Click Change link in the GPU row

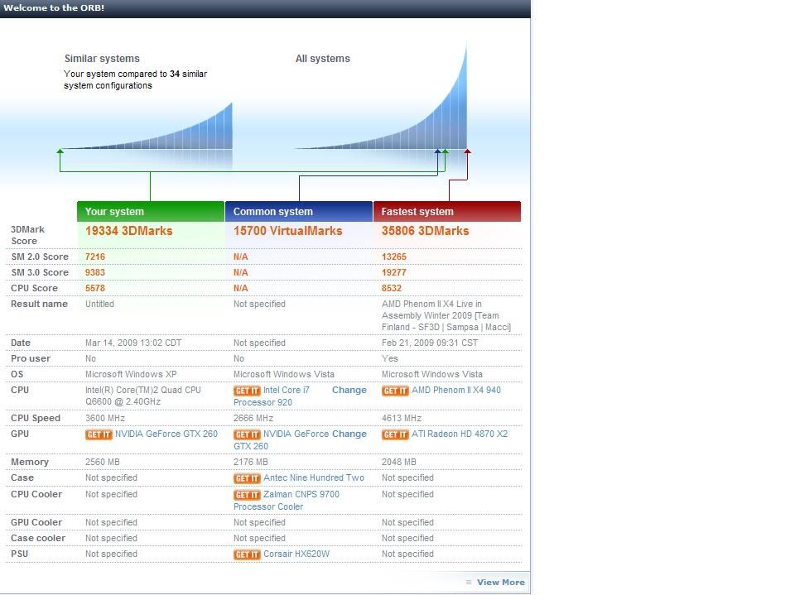pos(349,434)
